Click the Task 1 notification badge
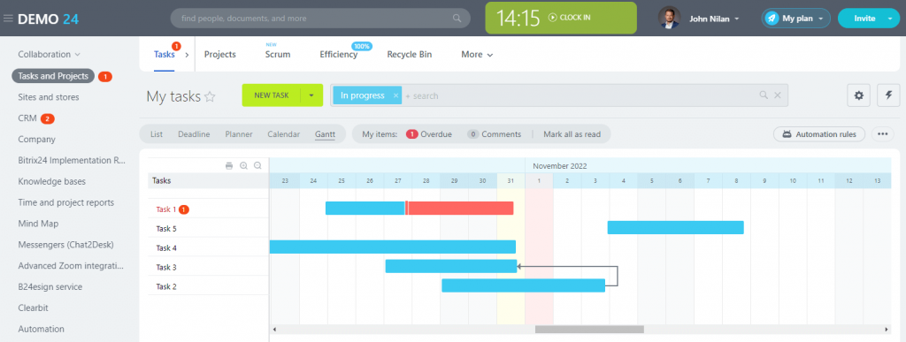Viewport: 906px width, 342px height. tap(184, 210)
